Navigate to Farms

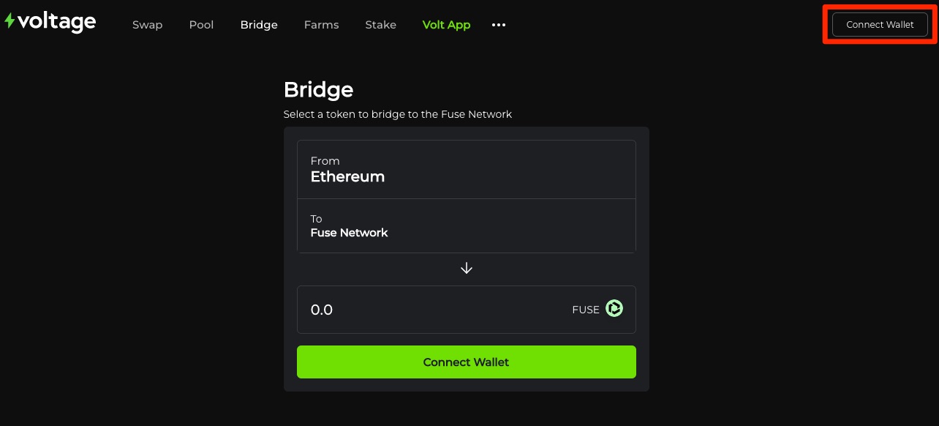[321, 25]
